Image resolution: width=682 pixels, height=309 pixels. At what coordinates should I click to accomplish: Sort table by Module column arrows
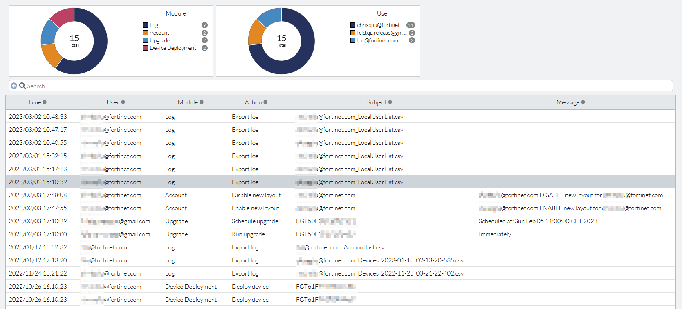point(202,102)
